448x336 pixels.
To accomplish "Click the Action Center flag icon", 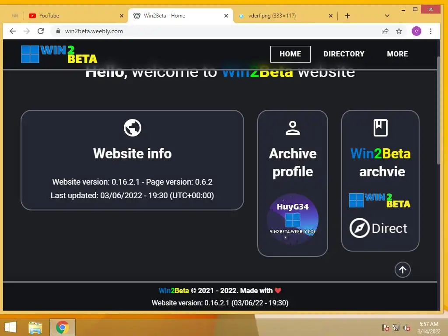I will [x=386, y=327].
